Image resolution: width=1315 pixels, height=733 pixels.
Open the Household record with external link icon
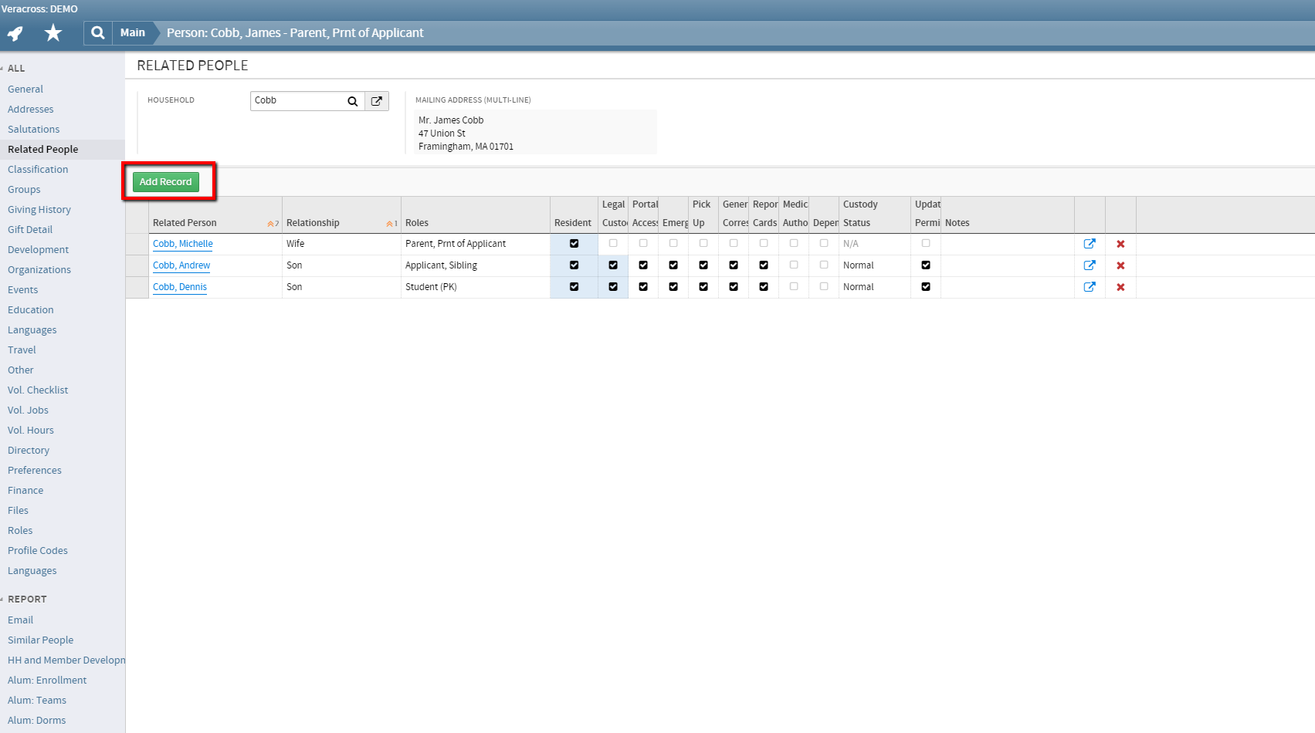tap(376, 100)
